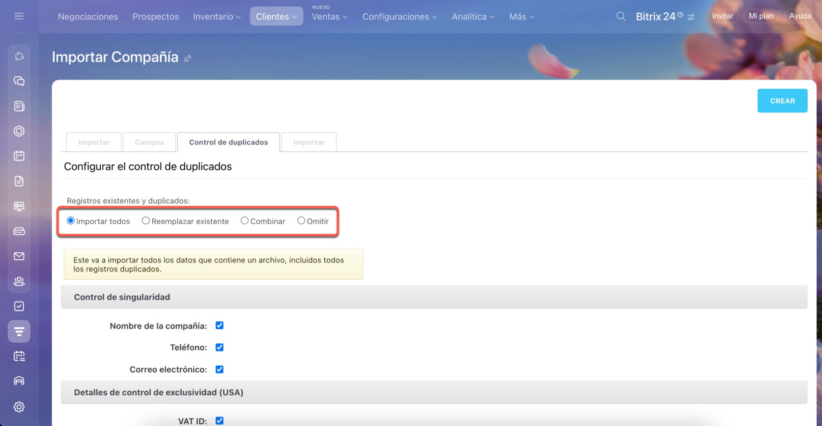Screen dimensions: 822x426
Task: Open the hexagon icon in sidebar
Action: click(19, 132)
